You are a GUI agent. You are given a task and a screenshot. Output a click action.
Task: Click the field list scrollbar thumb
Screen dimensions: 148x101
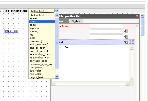point(57,43)
